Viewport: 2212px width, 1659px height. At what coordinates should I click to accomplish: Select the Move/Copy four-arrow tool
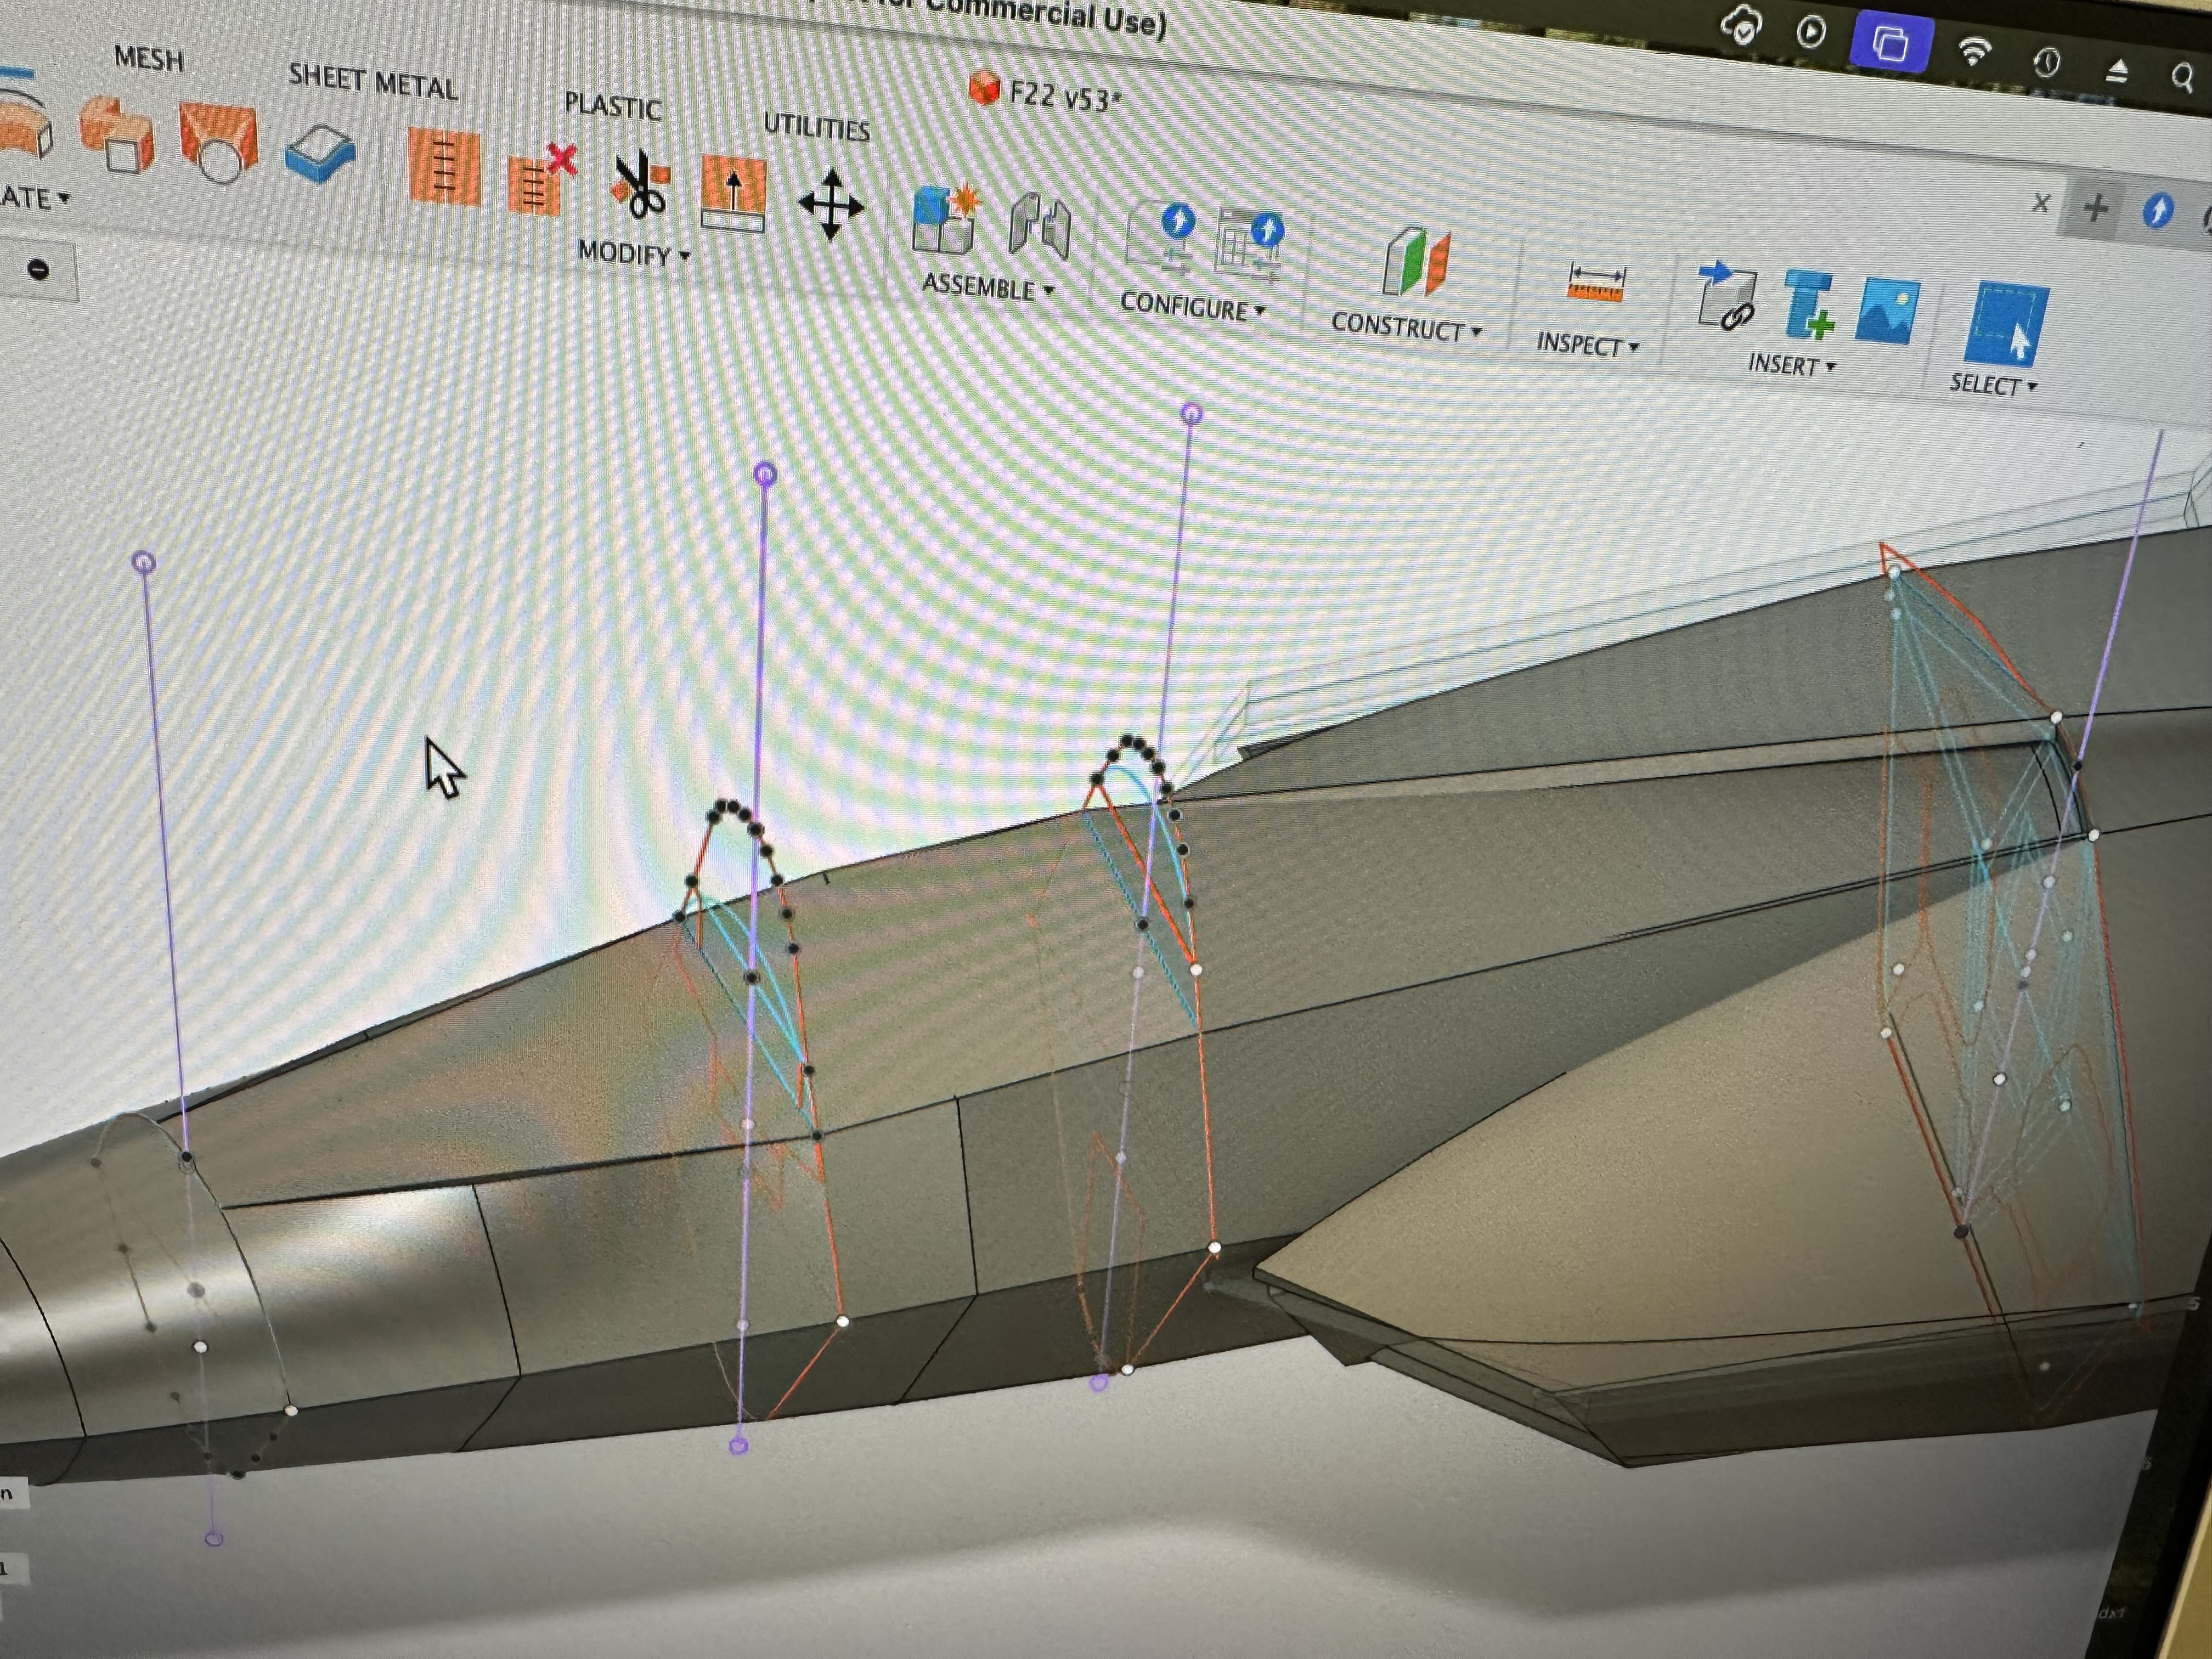[831, 205]
